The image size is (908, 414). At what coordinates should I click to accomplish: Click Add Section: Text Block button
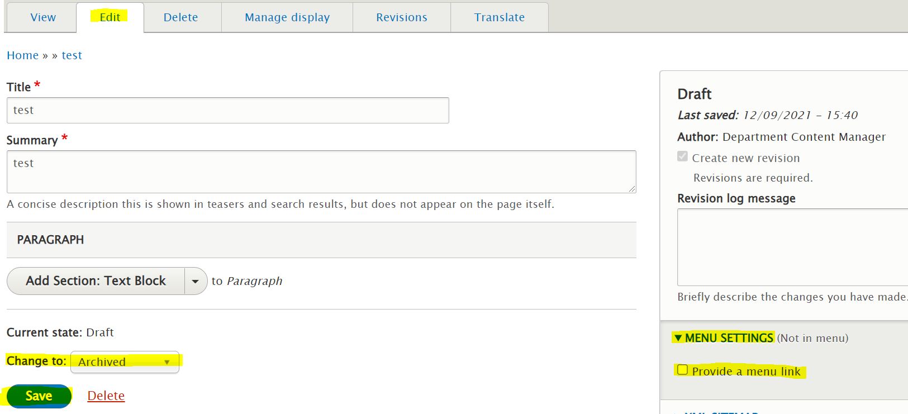click(x=96, y=281)
